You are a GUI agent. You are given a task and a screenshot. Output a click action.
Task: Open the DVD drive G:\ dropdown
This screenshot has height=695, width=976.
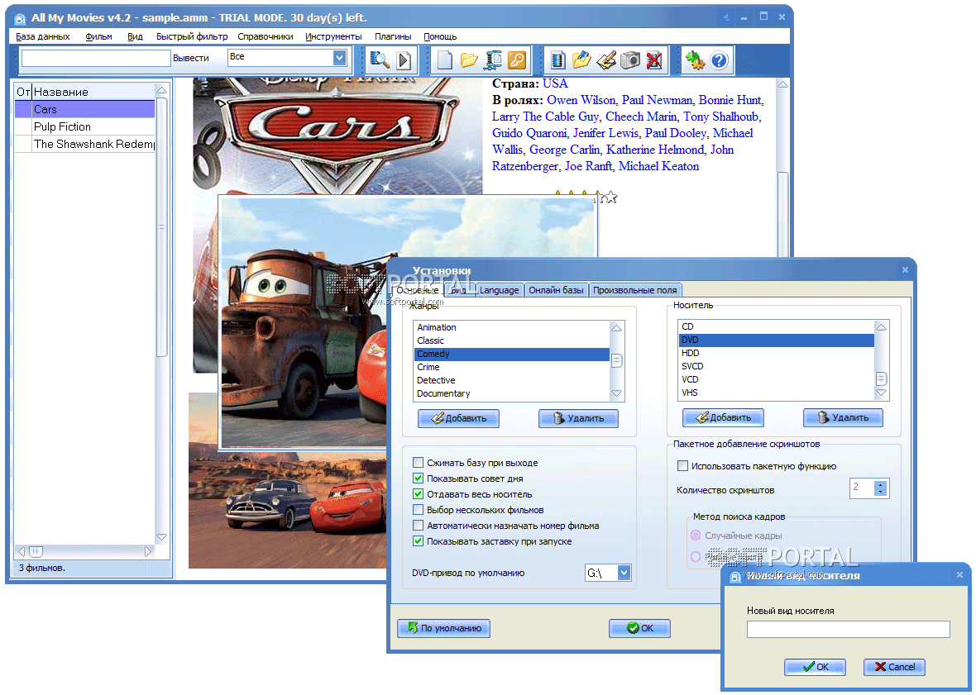pyautogui.click(x=624, y=574)
